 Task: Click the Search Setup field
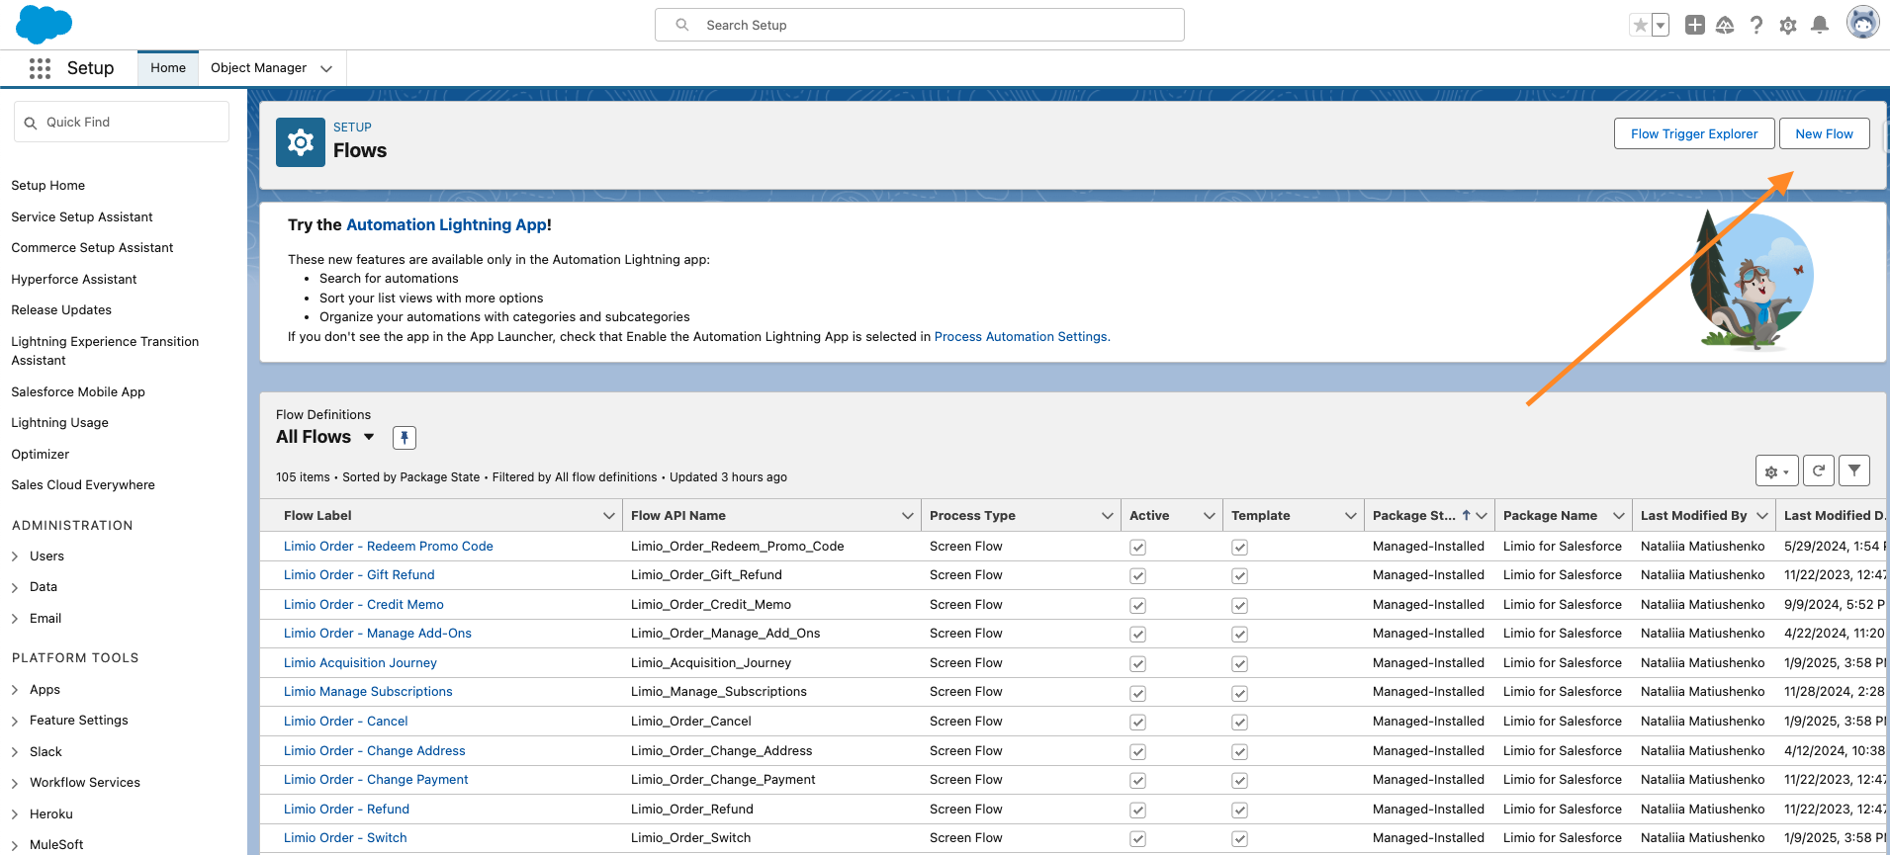(x=920, y=25)
